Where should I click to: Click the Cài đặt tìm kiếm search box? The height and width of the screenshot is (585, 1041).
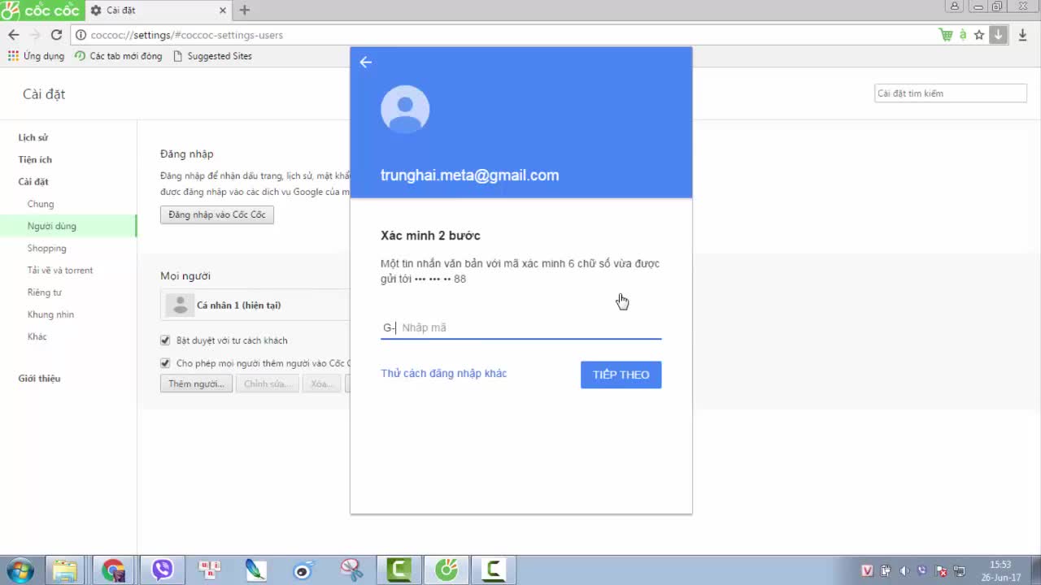tap(950, 93)
